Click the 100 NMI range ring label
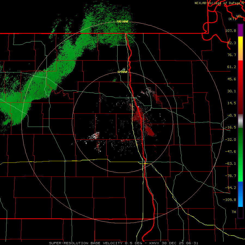Screen dimensions: 245x245 (122, 22)
